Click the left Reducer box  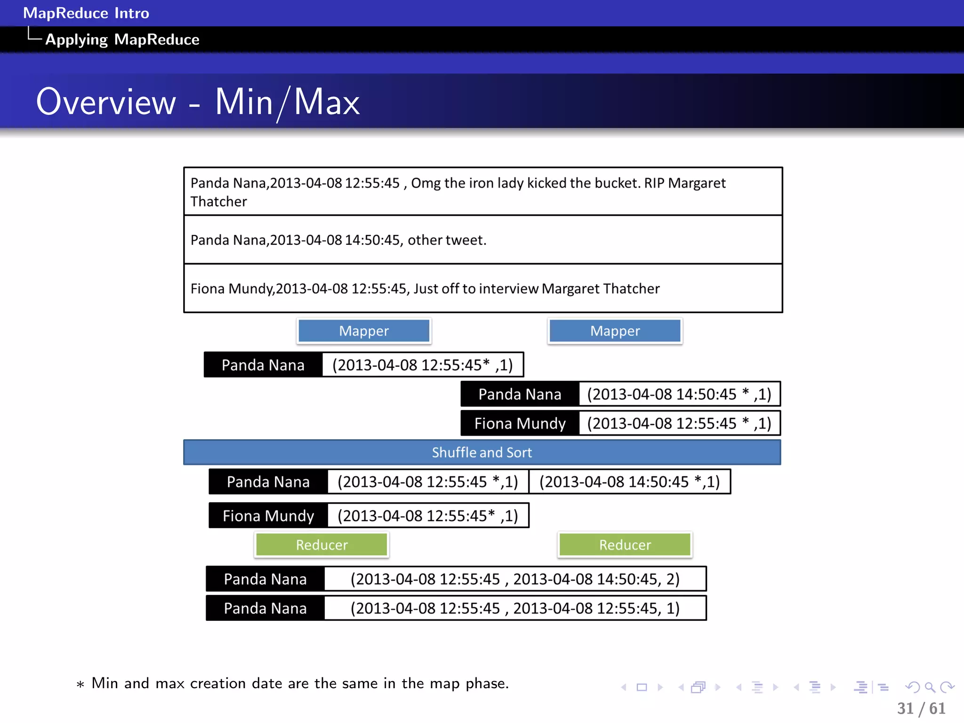point(322,545)
